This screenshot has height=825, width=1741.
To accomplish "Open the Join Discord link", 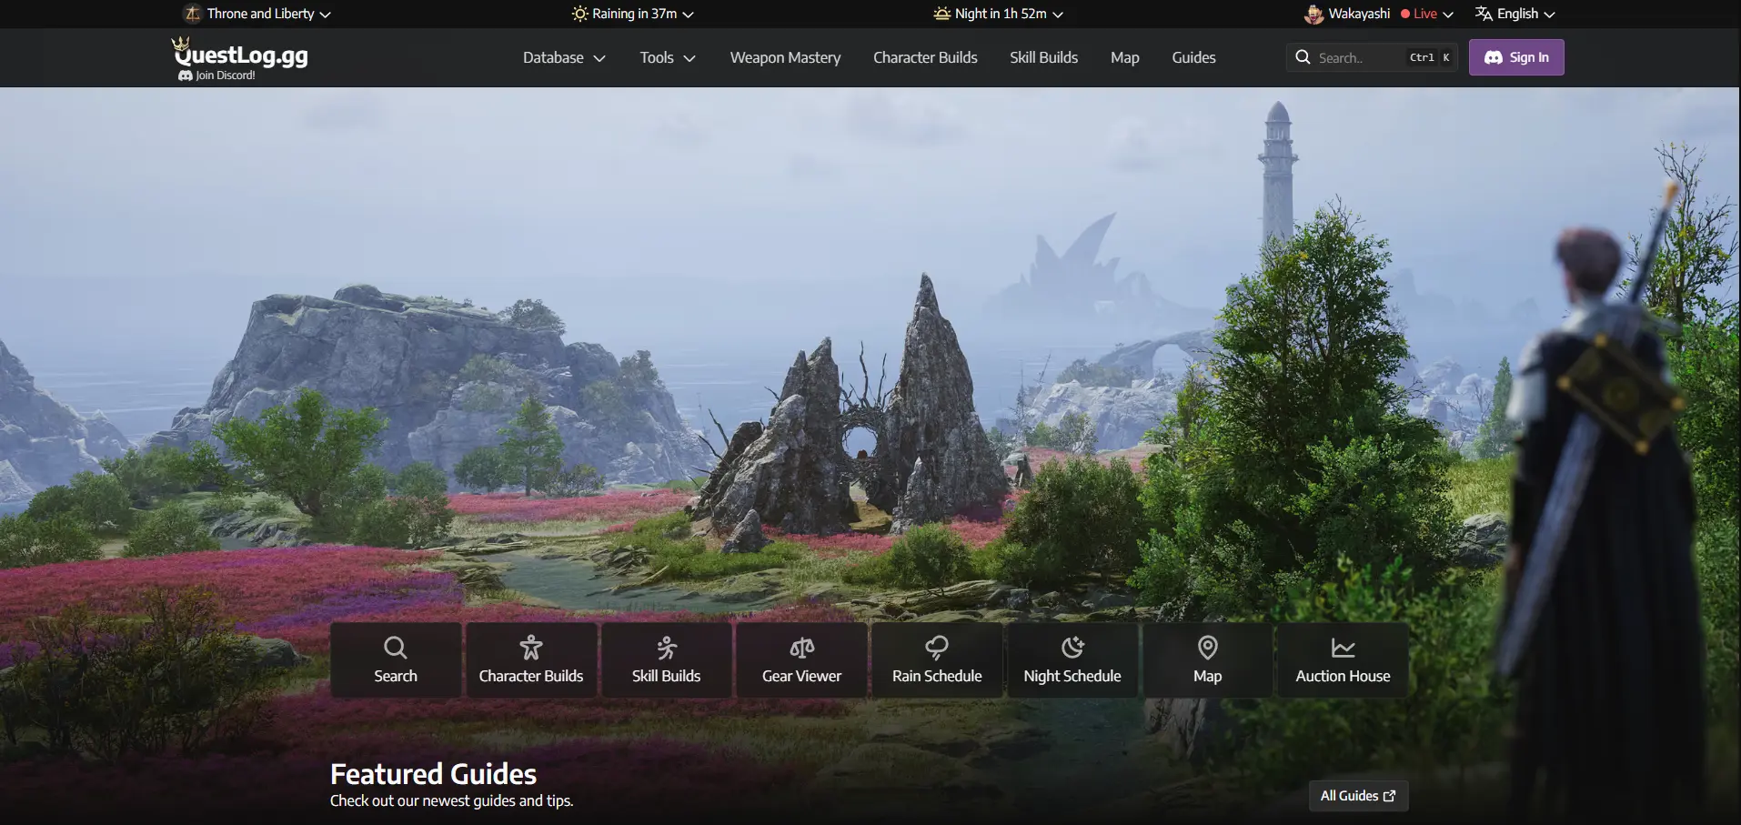I will click(217, 75).
